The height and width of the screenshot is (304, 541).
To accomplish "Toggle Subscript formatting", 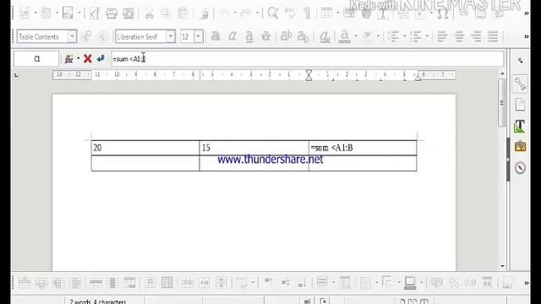I will pyautogui.click(x=303, y=36).
